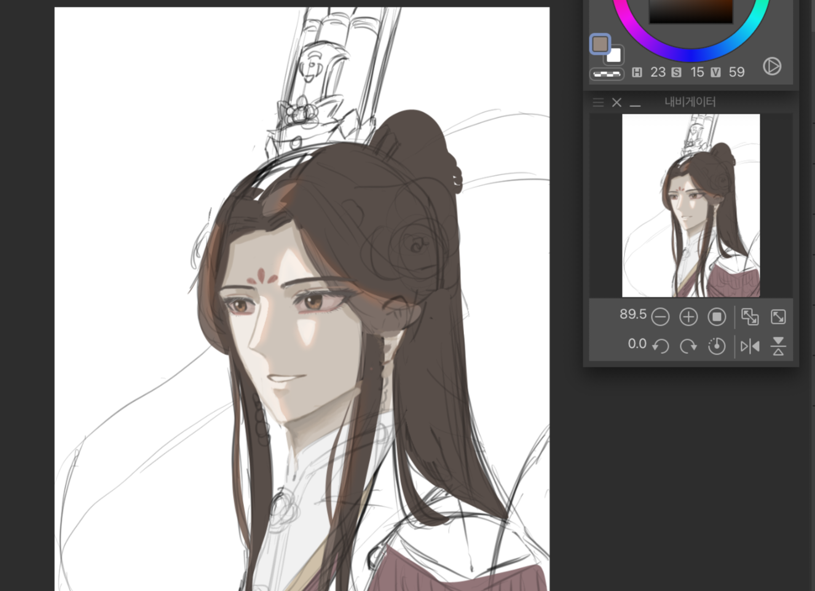The width and height of the screenshot is (815, 591).
Task: Click the 내비게이터 panel title
Action: (690, 102)
